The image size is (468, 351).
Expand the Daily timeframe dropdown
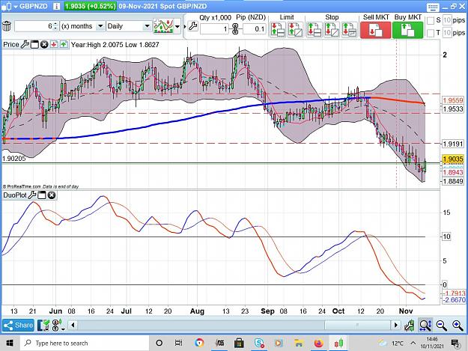pos(147,26)
